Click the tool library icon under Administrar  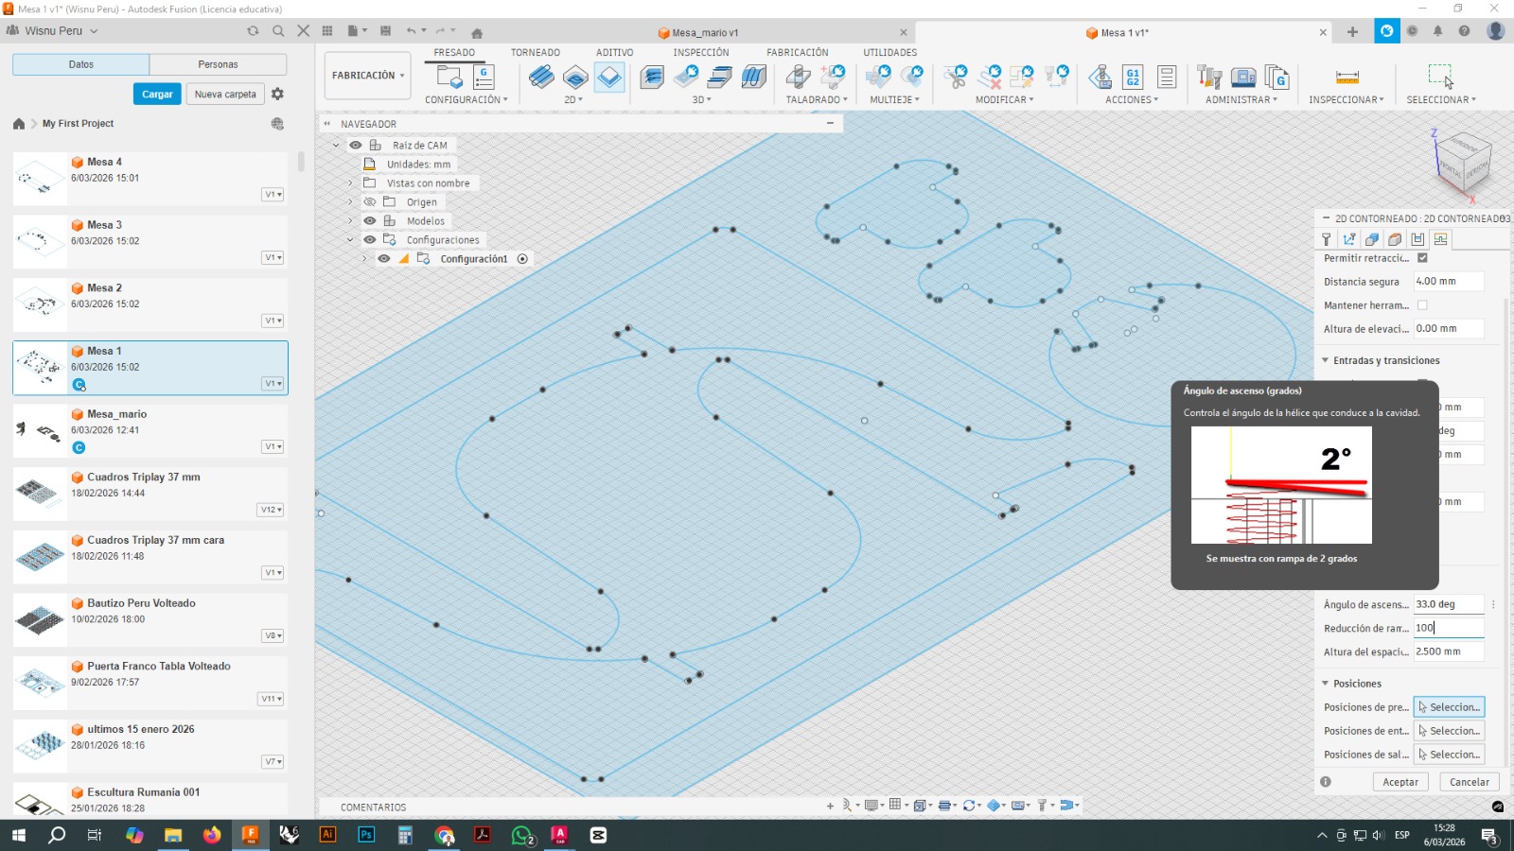coord(1209,77)
